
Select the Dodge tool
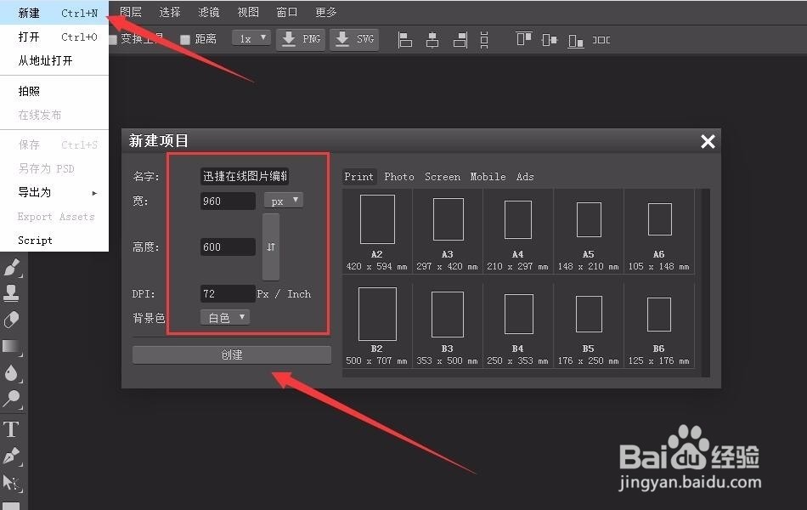pyautogui.click(x=11, y=399)
